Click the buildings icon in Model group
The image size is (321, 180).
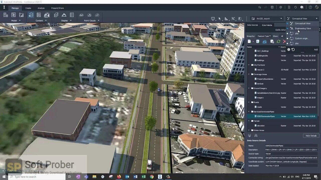6,15
